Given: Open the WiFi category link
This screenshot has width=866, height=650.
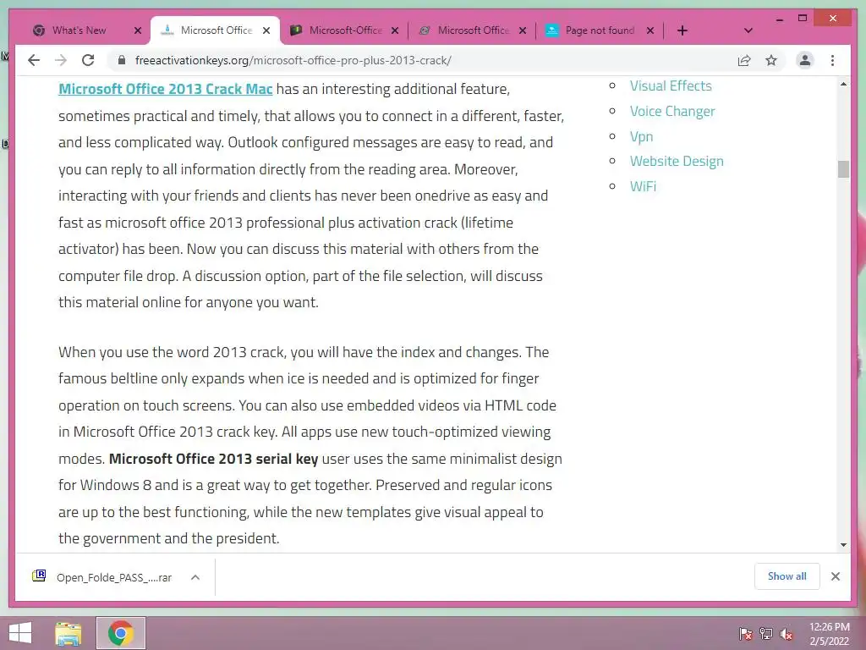Looking at the screenshot, I should click(x=643, y=186).
